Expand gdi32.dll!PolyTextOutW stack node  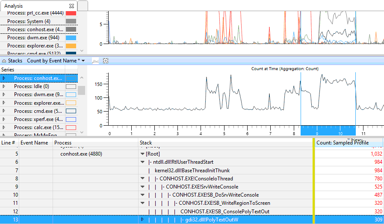(x=142, y=219)
